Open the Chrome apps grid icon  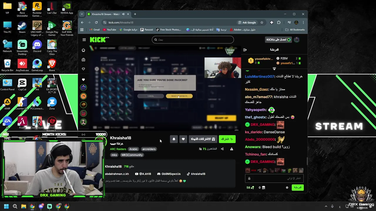82,30
